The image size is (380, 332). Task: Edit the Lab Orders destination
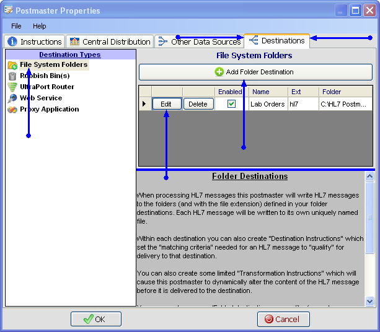coord(166,104)
